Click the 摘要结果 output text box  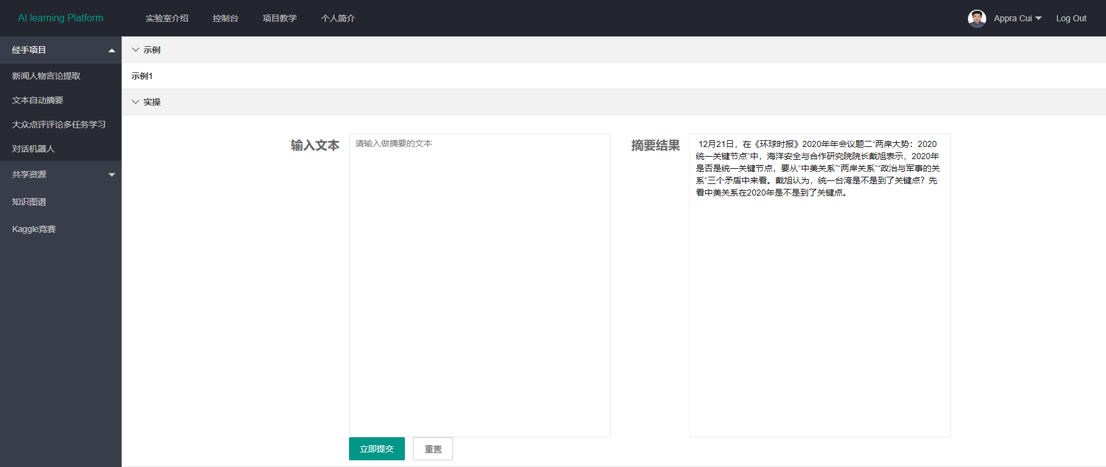[x=820, y=285]
